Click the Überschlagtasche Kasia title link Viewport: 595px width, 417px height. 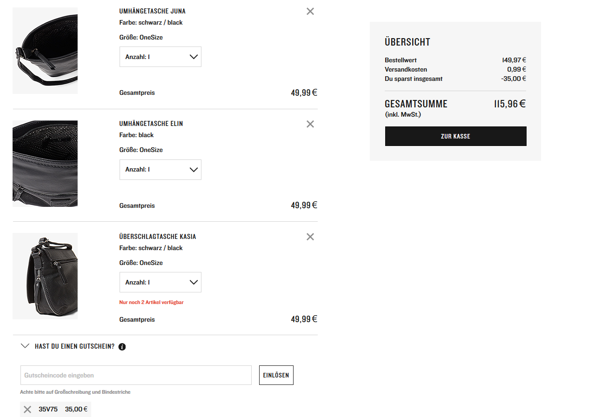pyautogui.click(x=158, y=237)
